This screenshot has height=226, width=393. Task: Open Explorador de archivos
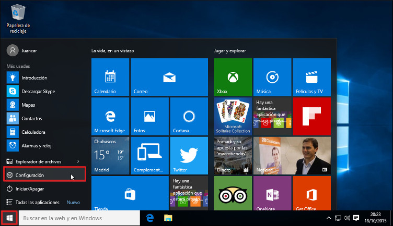[38, 161]
